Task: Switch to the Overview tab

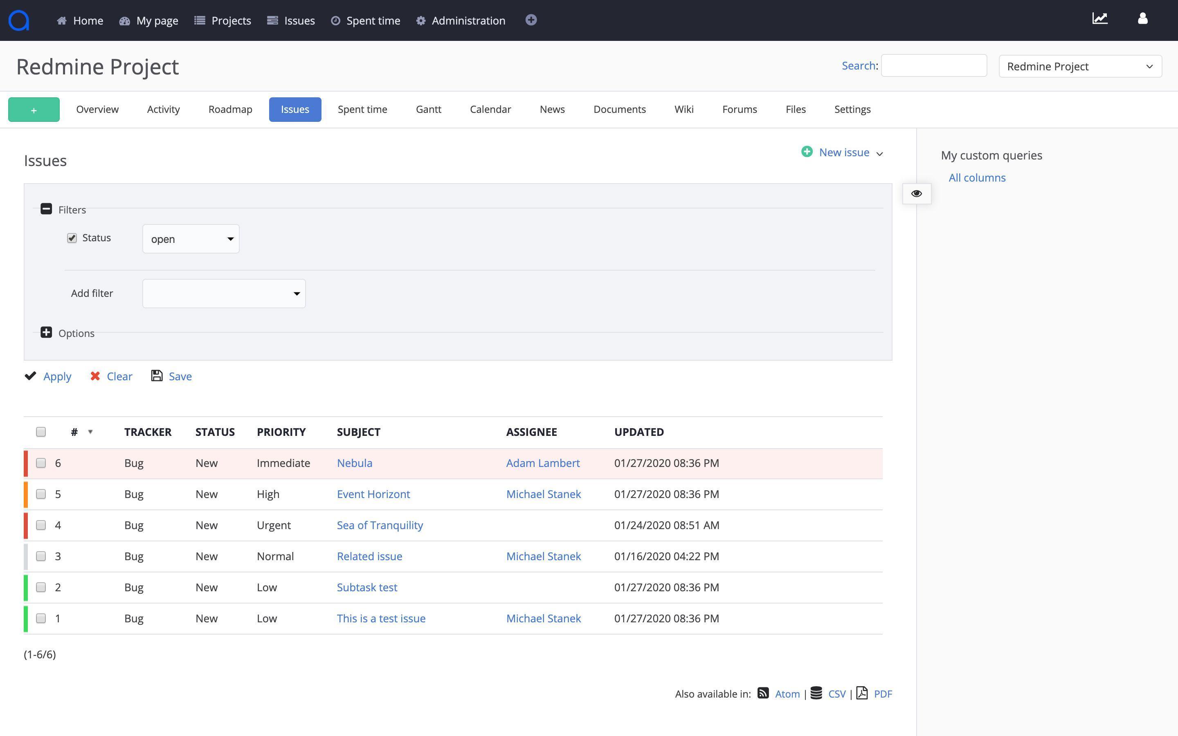Action: point(97,110)
